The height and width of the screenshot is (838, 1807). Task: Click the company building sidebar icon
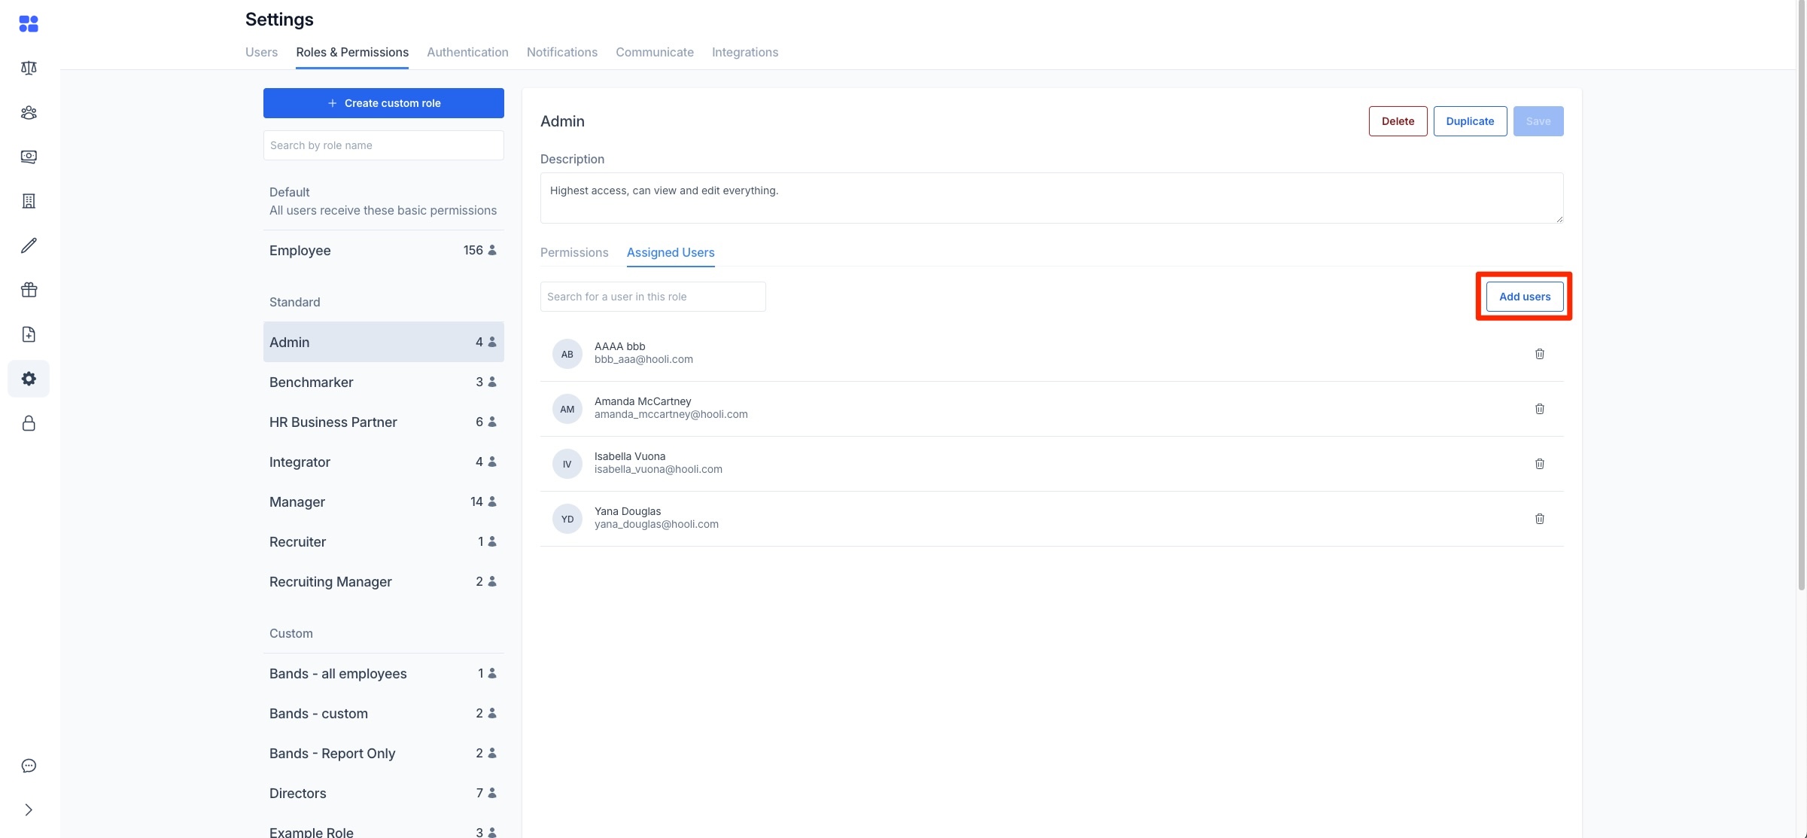click(29, 201)
